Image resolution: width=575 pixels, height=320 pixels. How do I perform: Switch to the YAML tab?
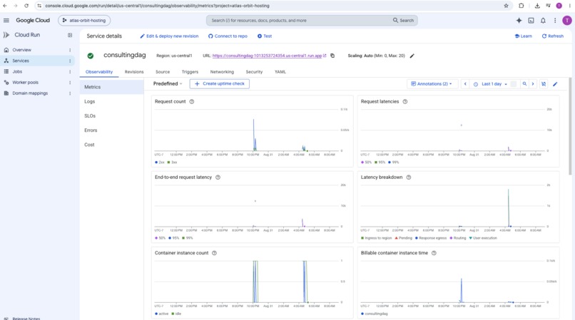click(280, 72)
